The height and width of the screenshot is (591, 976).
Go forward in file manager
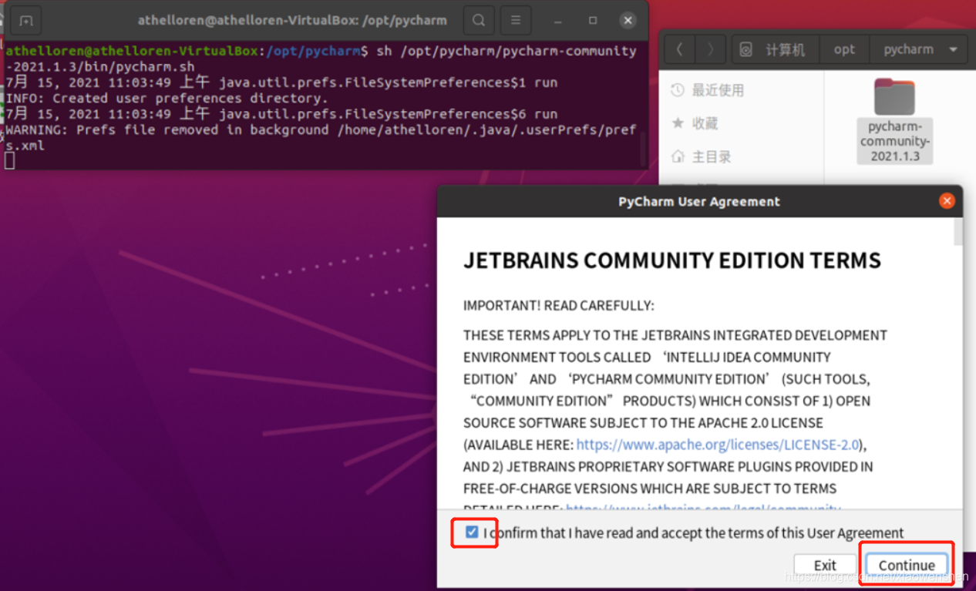[x=710, y=49]
